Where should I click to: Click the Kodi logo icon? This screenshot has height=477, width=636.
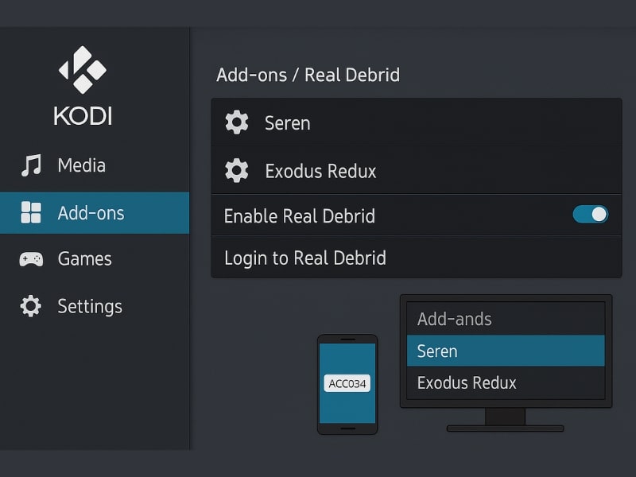pos(83,70)
